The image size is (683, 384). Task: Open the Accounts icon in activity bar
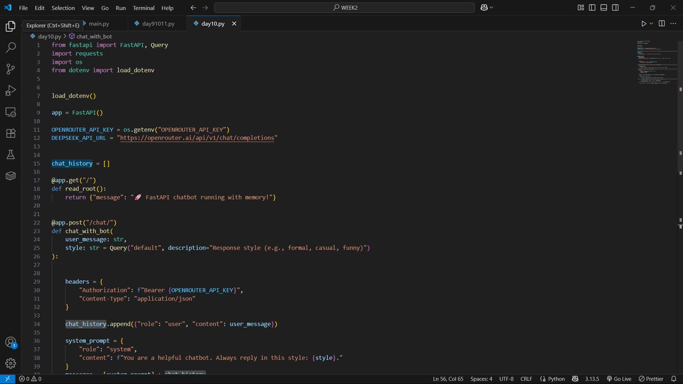[10, 342]
